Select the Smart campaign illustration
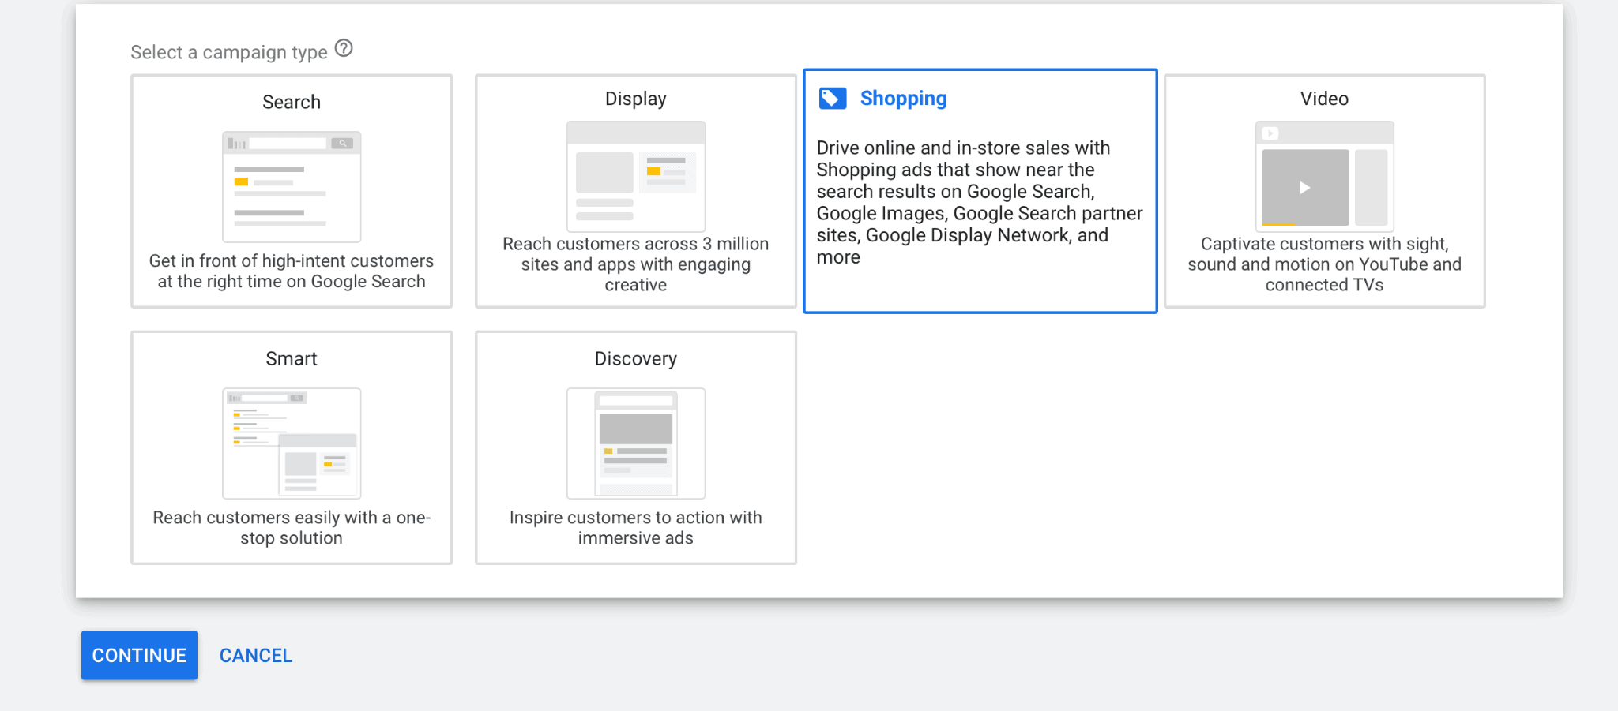Screen dimensions: 1618x711 click(x=292, y=443)
